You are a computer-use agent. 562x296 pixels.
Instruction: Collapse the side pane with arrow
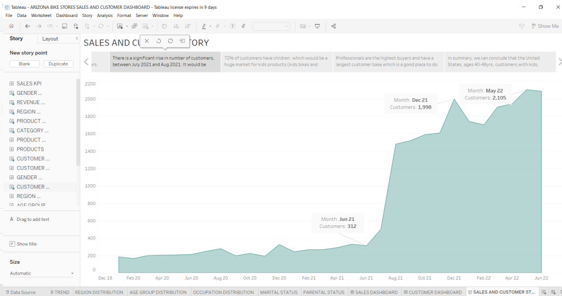[76, 38]
